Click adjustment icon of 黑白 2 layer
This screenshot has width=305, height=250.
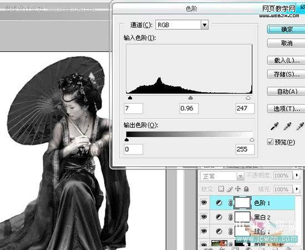pyautogui.click(x=219, y=217)
